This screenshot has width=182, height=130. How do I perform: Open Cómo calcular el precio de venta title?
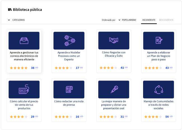[24, 105]
